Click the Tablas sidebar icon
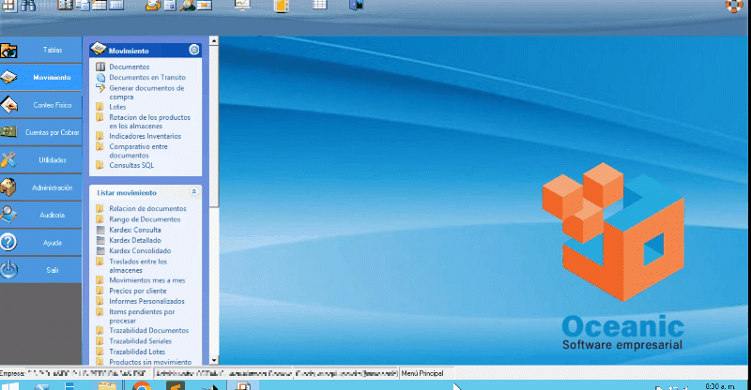 click(9, 50)
